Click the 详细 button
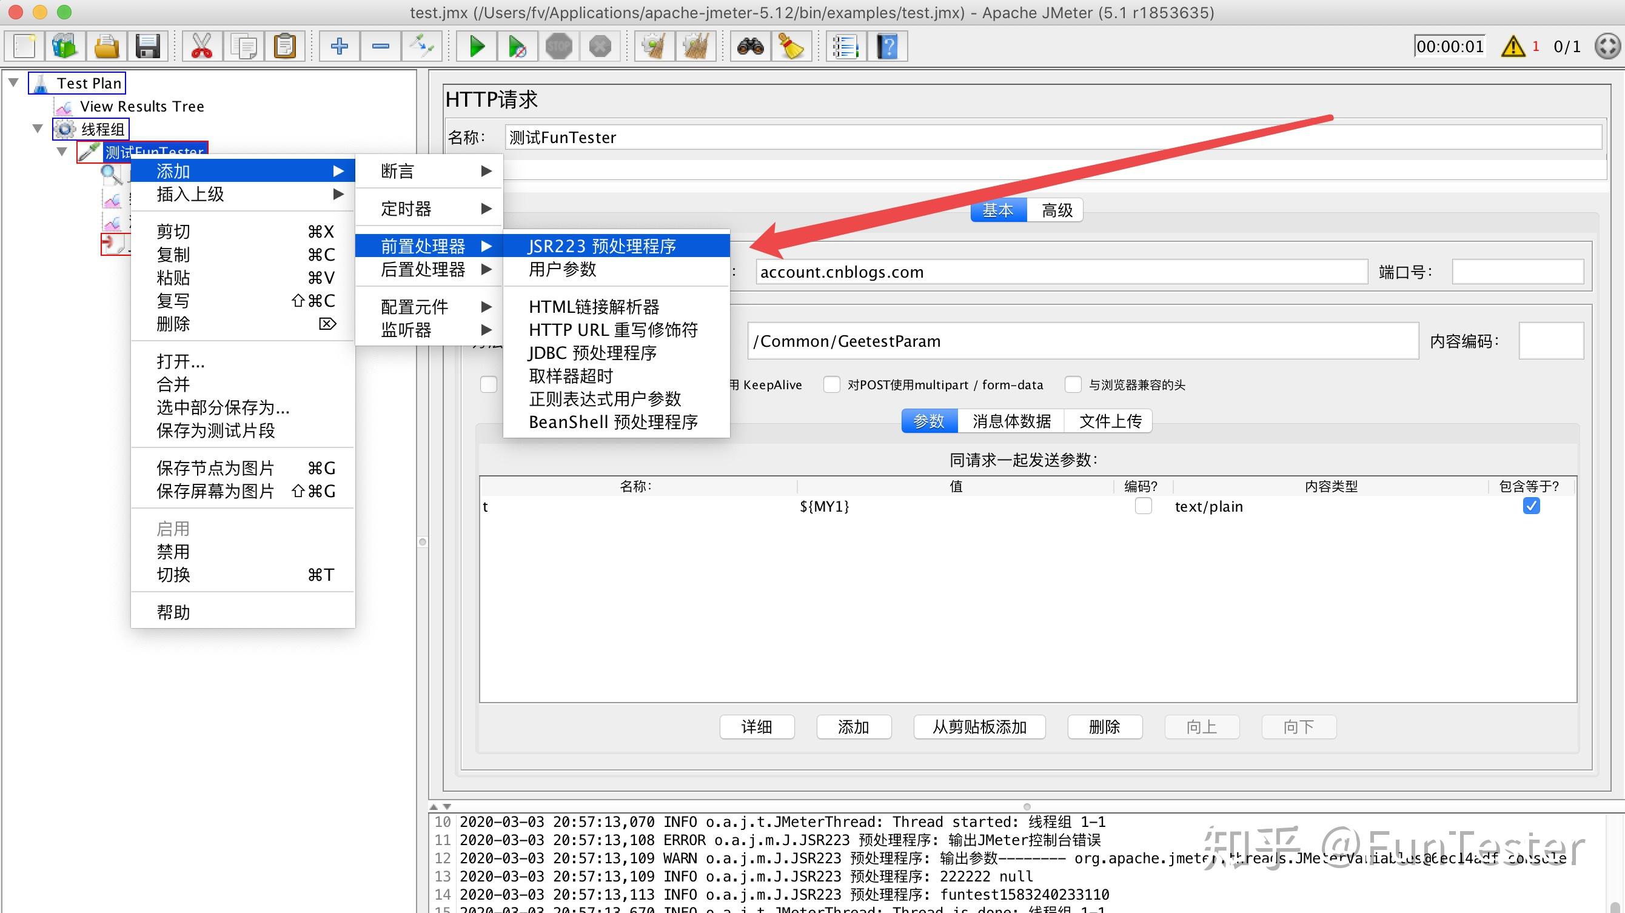 757,726
